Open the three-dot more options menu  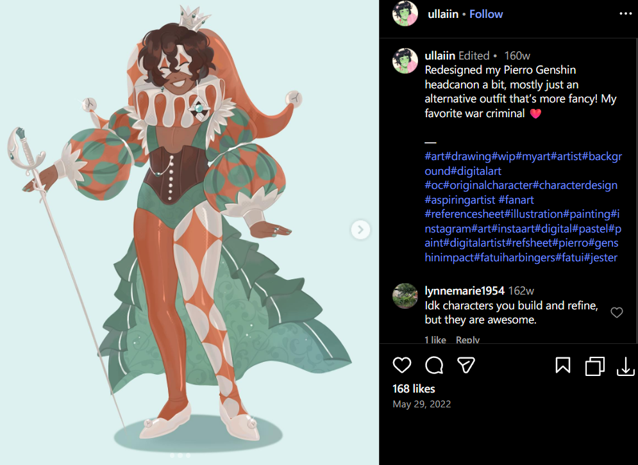pos(625,14)
